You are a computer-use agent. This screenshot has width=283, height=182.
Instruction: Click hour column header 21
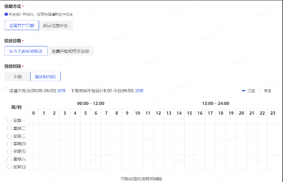coord(252,113)
